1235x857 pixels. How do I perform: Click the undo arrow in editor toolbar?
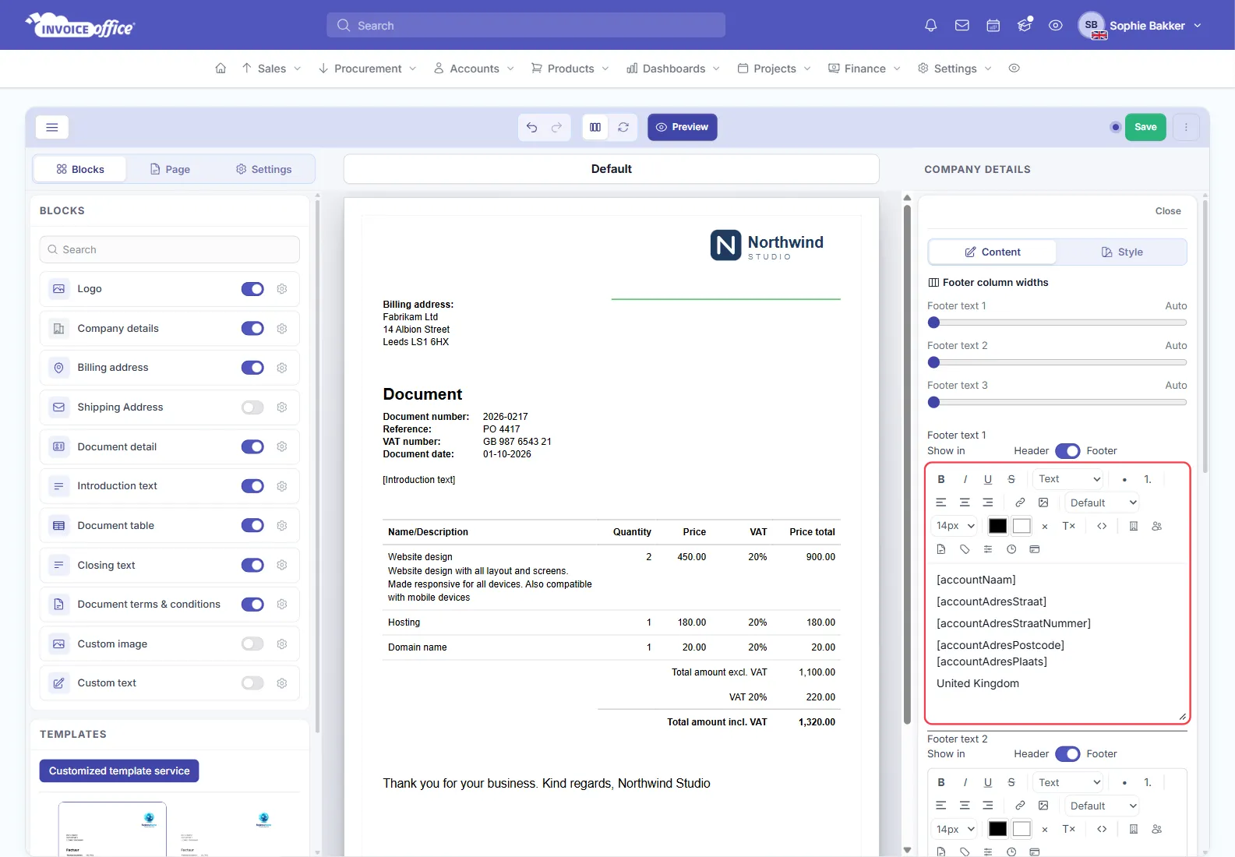point(531,127)
